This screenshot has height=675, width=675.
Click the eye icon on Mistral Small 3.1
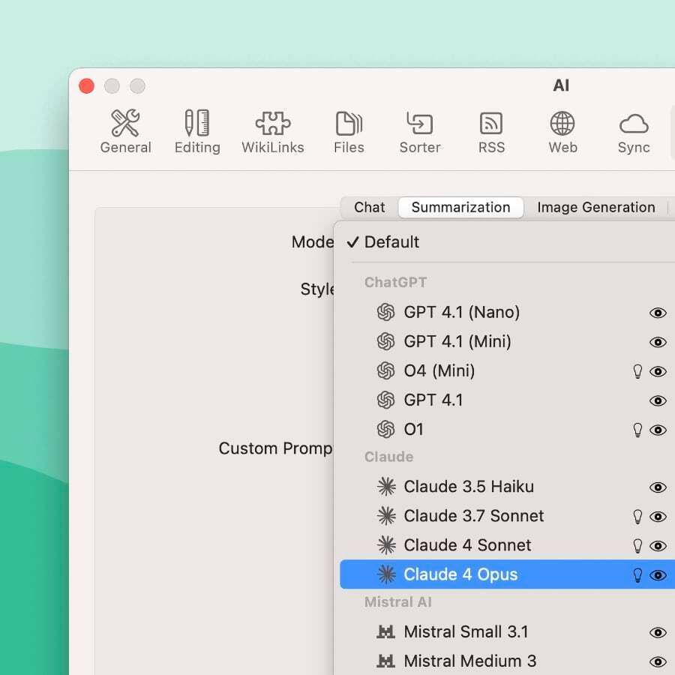click(658, 632)
